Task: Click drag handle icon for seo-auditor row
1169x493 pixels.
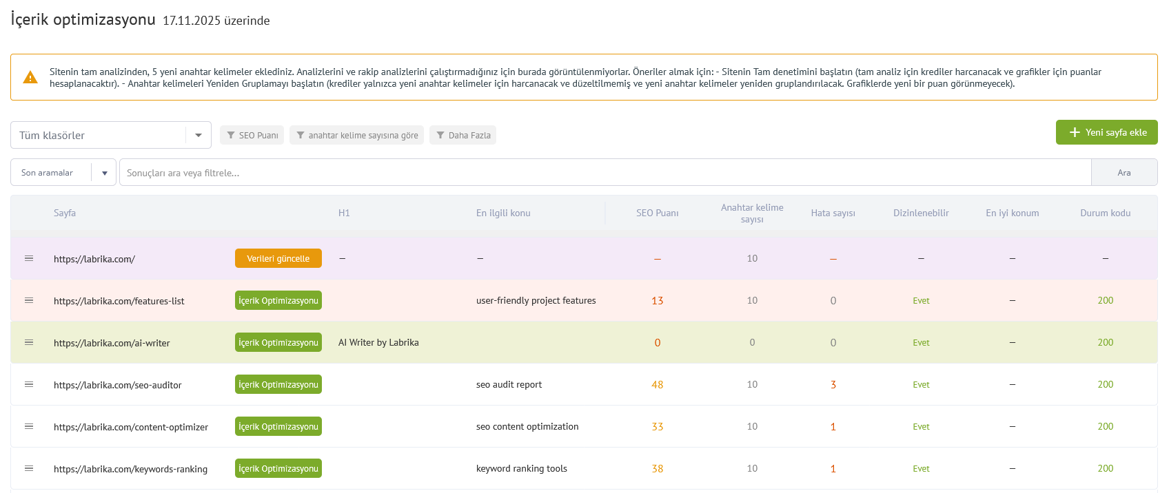Action: pos(29,384)
